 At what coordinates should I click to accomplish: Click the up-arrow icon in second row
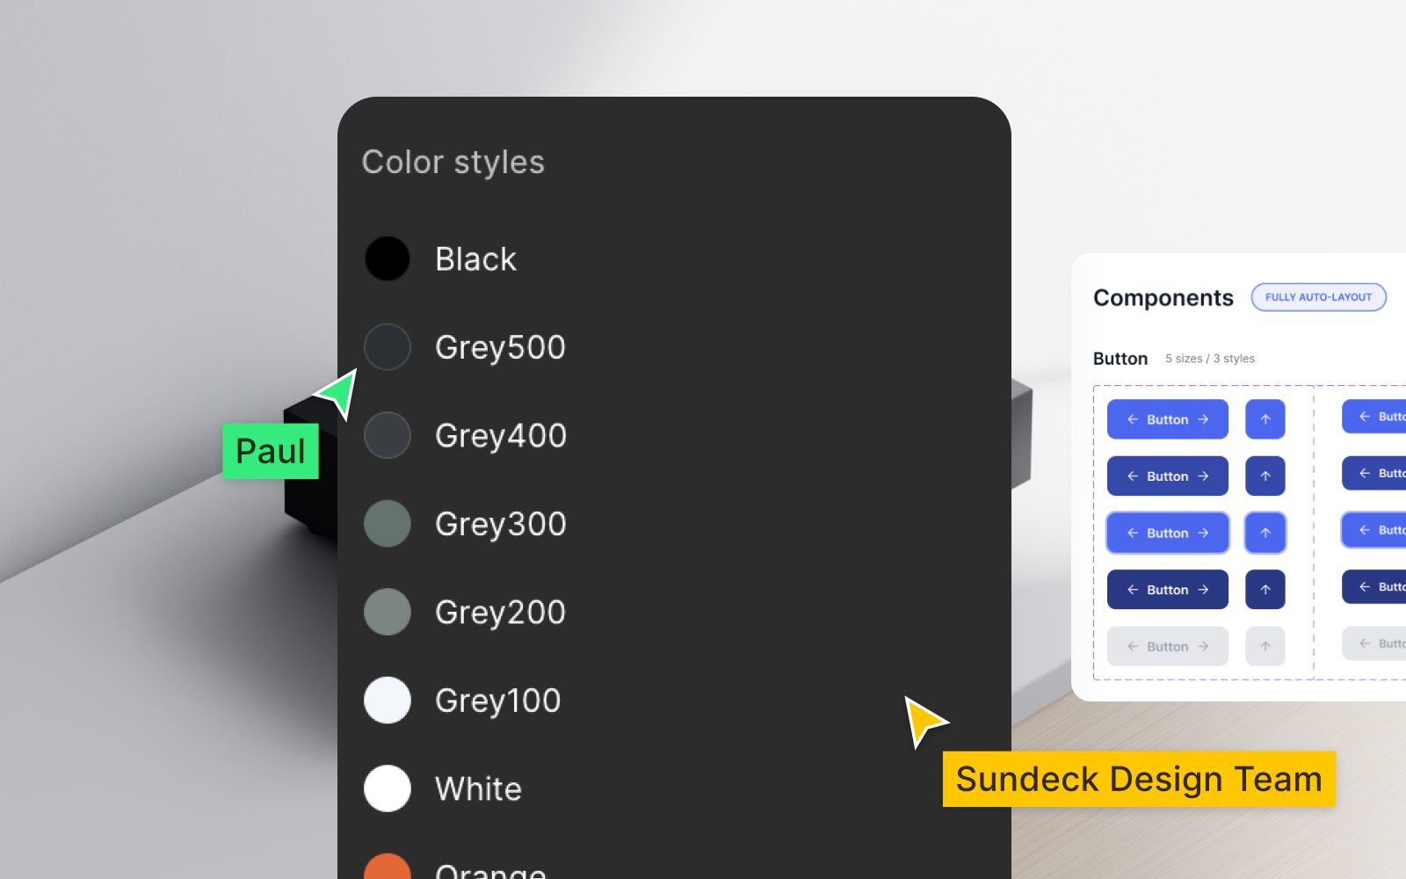click(1265, 476)
